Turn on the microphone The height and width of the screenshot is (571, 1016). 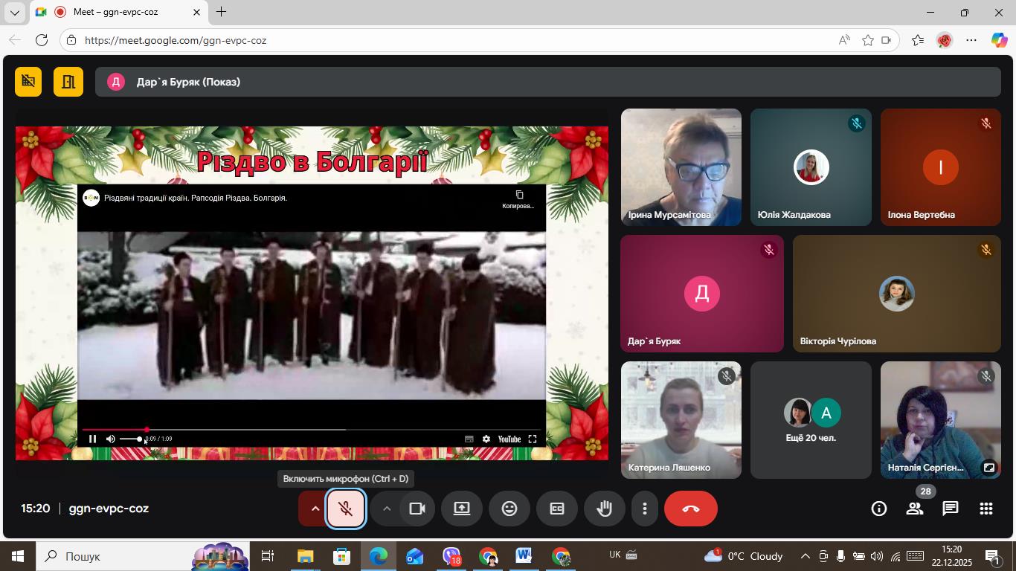click(x=345, y=509)
